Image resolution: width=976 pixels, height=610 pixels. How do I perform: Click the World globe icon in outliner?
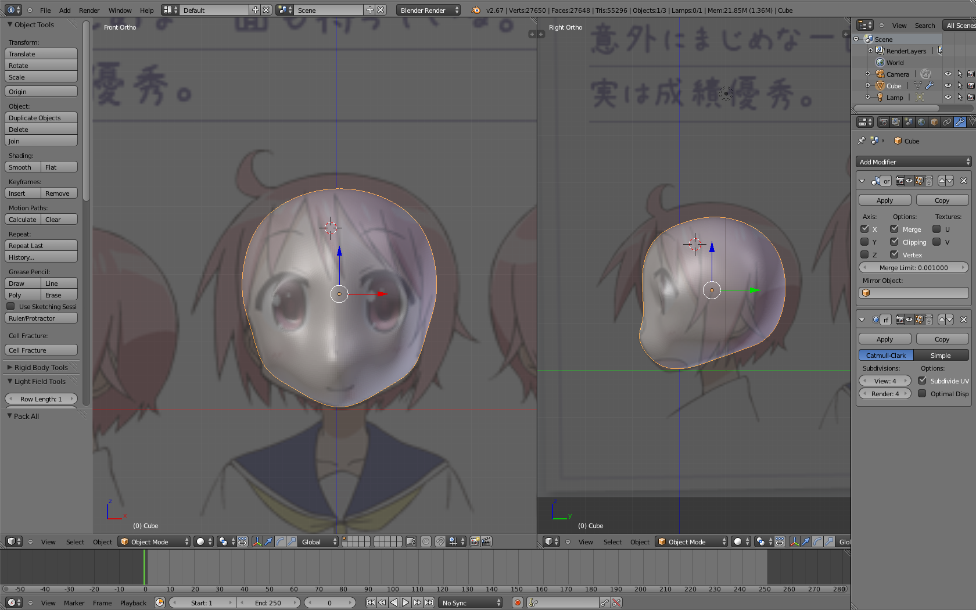880,62
